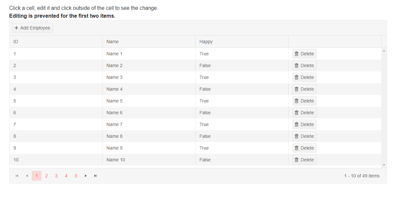Delete the Name 10 employee row
393x200 pixels.
click(x=304, y=160)
